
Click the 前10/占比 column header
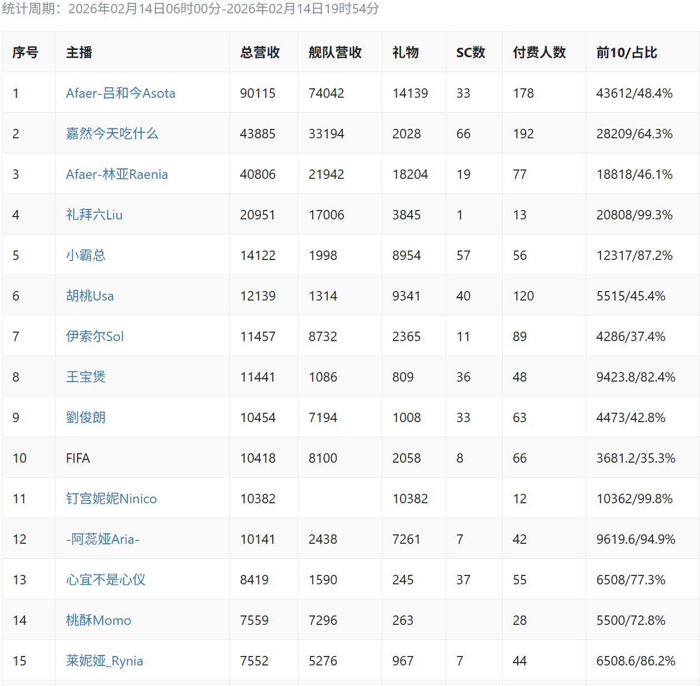(x=626, y=53)
